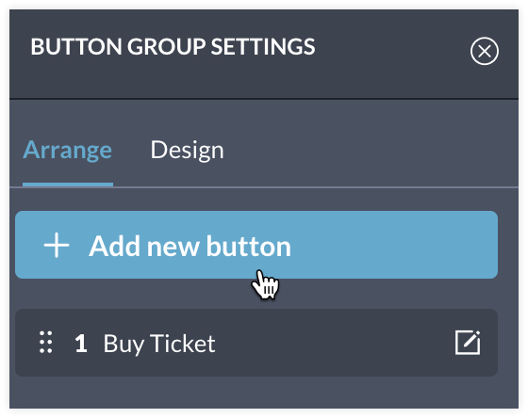Select the Arrange tab
Screen dimensions: 528x418
[67, 150]
